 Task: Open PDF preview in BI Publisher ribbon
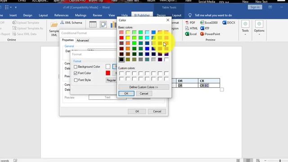point(190,22)
